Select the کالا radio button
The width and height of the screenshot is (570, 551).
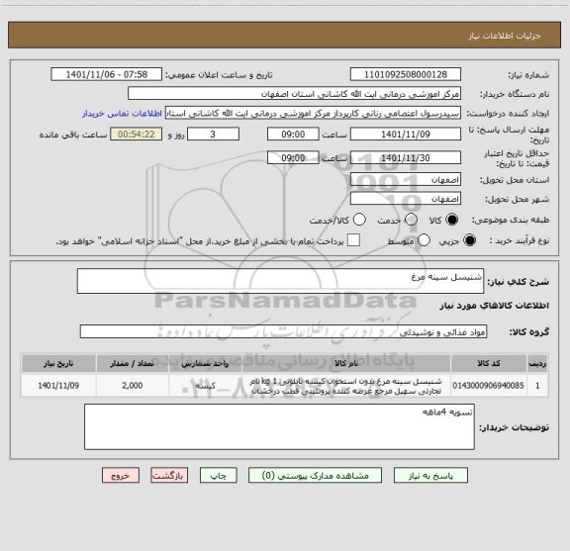[452, 220]
